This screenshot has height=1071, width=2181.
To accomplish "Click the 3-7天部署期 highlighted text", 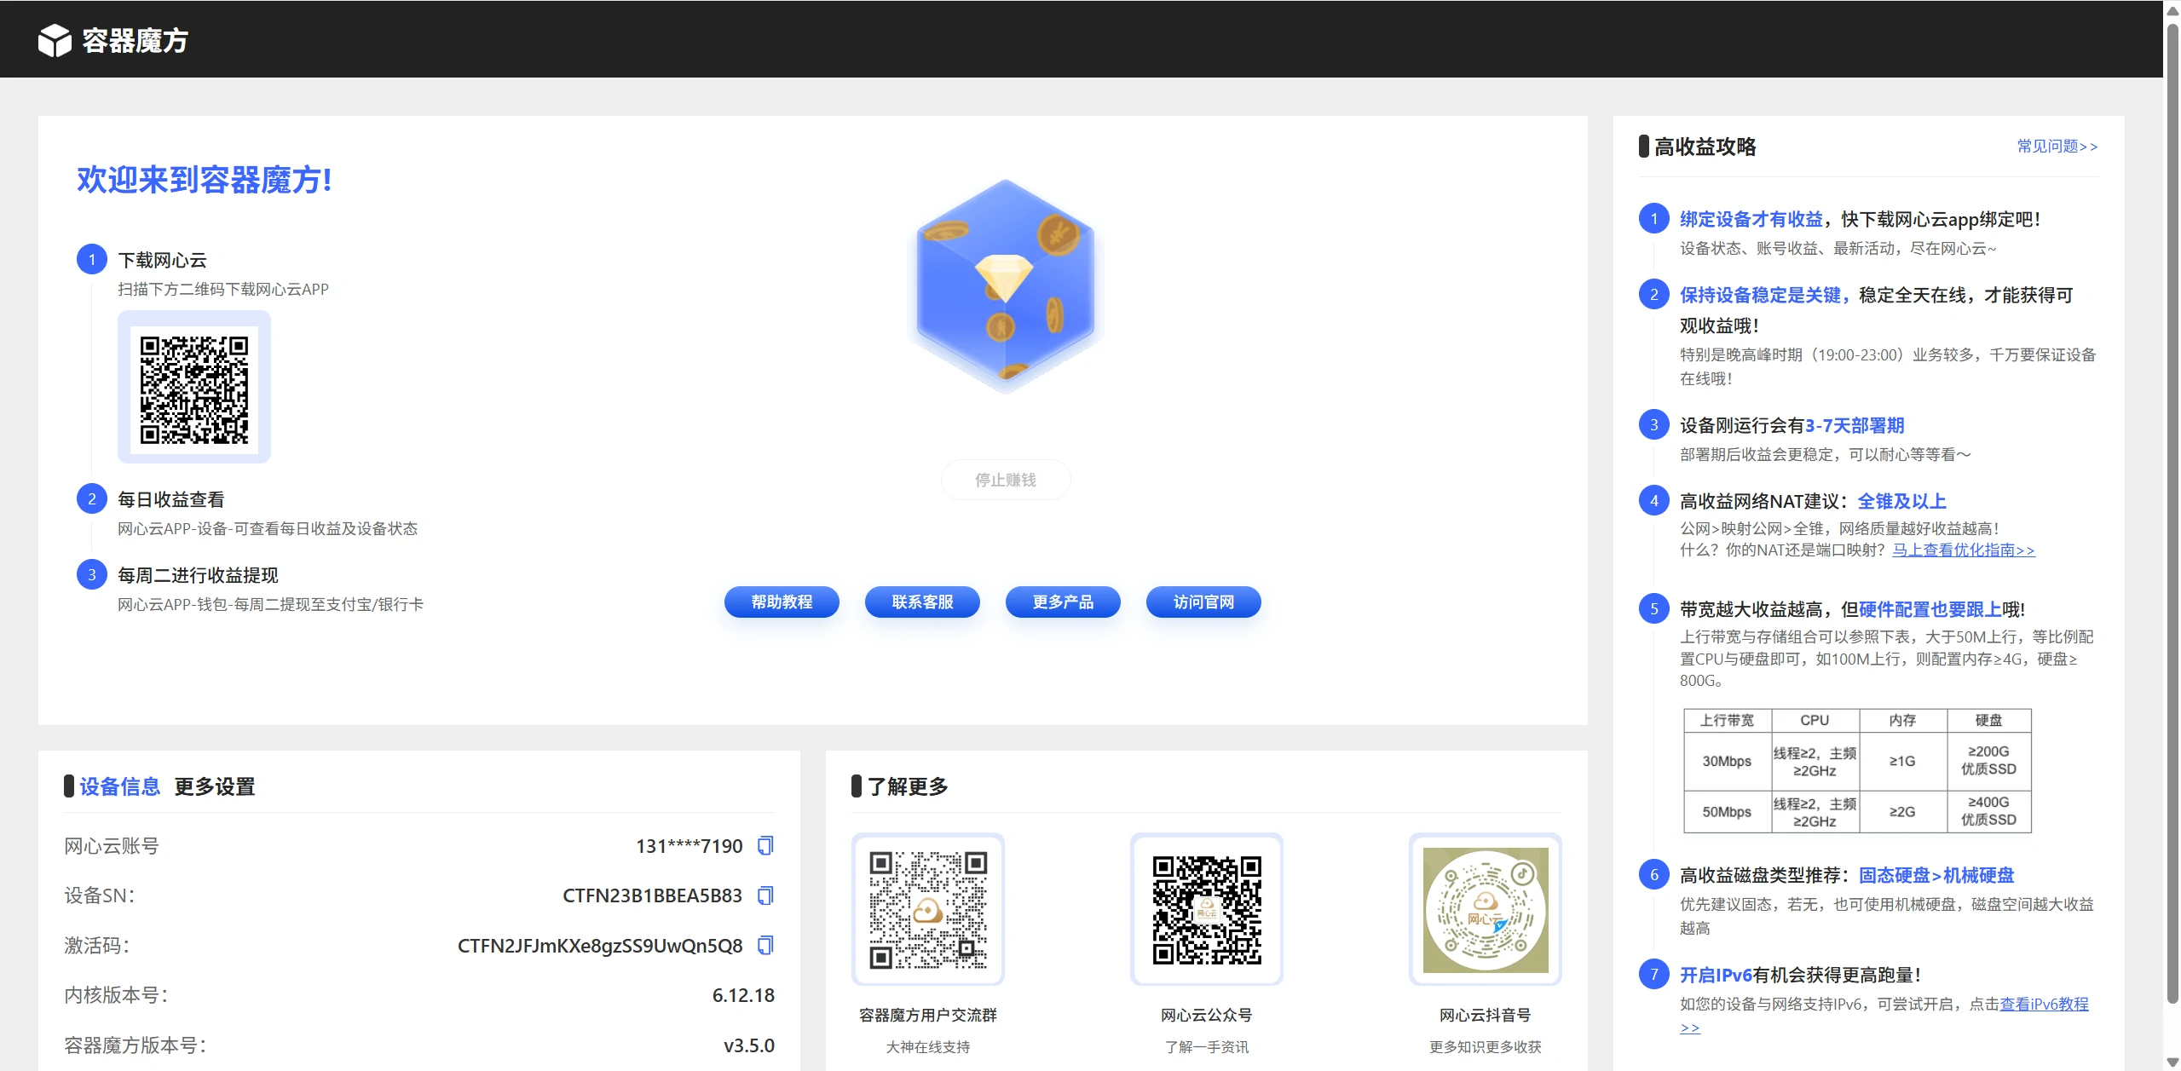I will coord(1855,425).
